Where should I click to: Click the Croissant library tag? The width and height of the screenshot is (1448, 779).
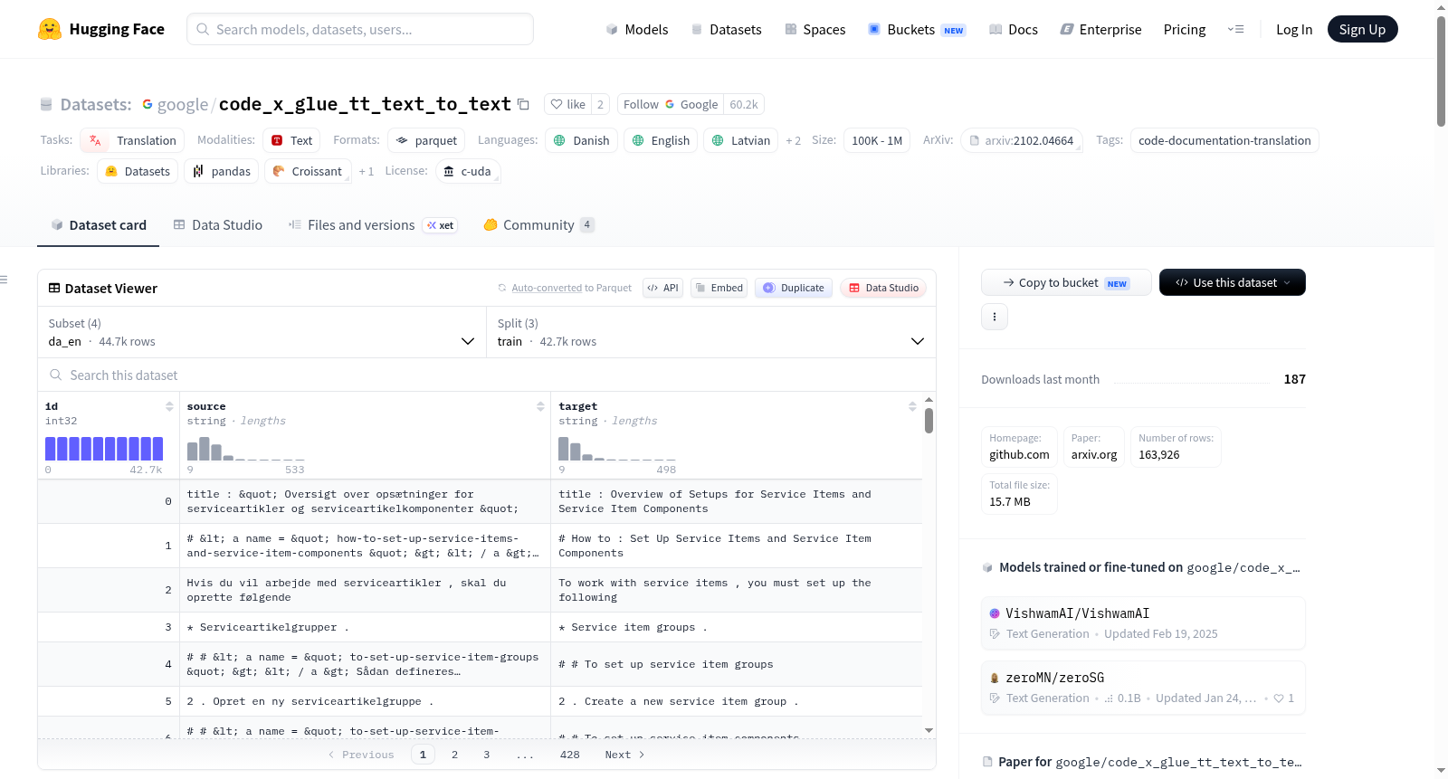307,171
